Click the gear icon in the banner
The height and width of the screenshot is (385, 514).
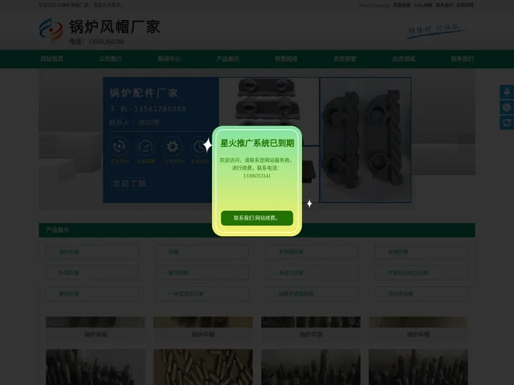pos(172,146)
